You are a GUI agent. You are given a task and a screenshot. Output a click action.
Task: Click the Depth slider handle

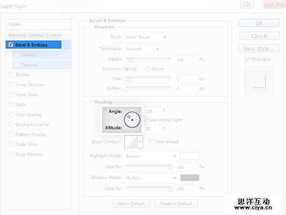tap(128, 60)
